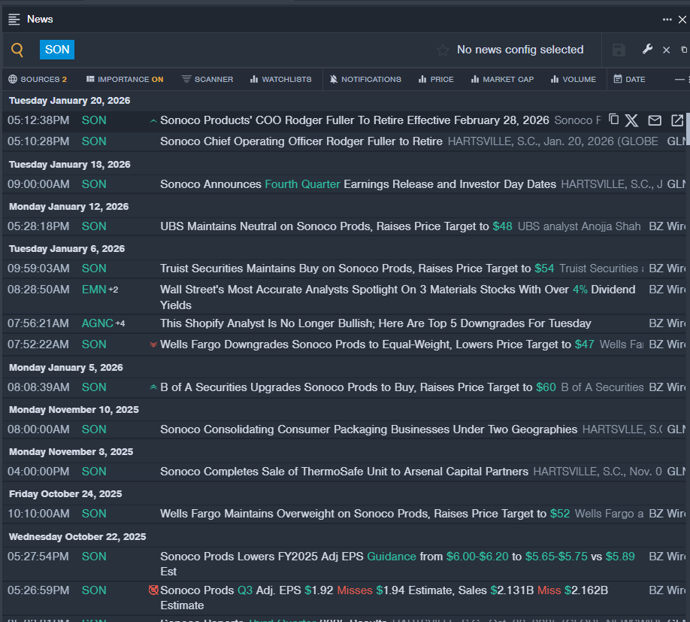Click the search magnifier icon
The image size is (690, 622).
coord(17,50)
